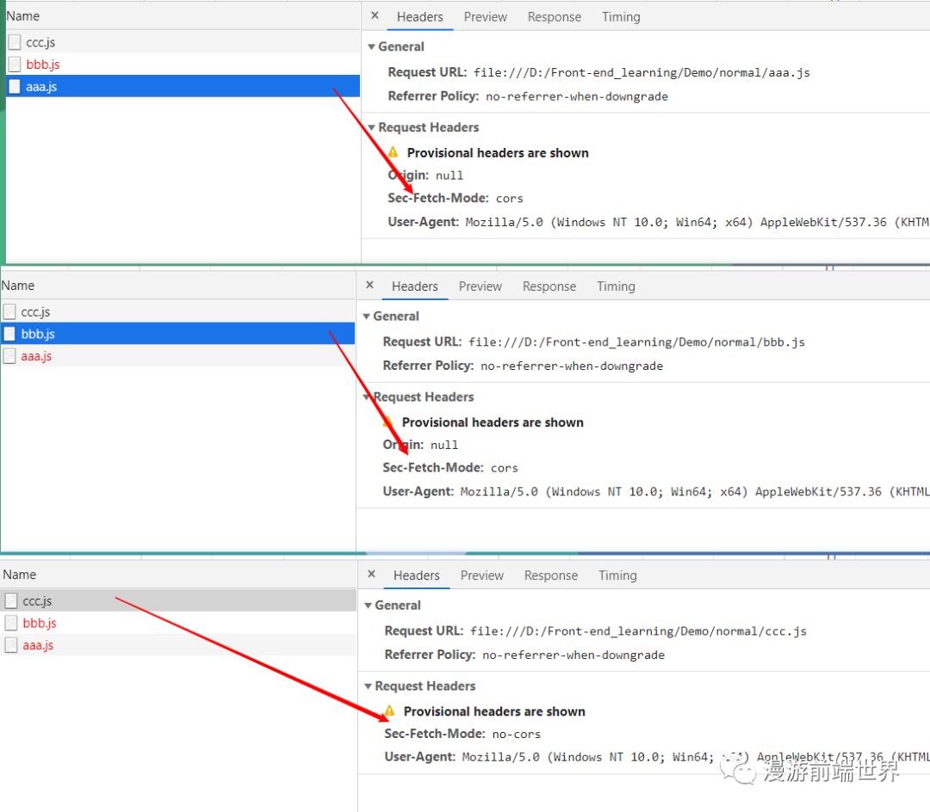Click the ccc.js file icon in the list where aaa.js is selected
The image size is (930, 812).
pos(15,42)
